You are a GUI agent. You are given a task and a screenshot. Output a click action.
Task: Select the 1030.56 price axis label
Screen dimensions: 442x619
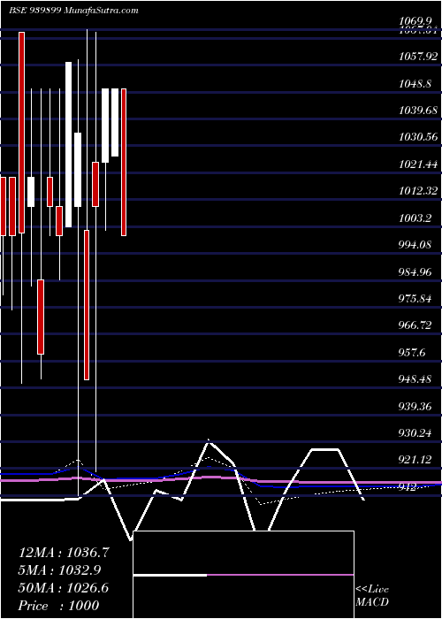(x=418, y=137)
